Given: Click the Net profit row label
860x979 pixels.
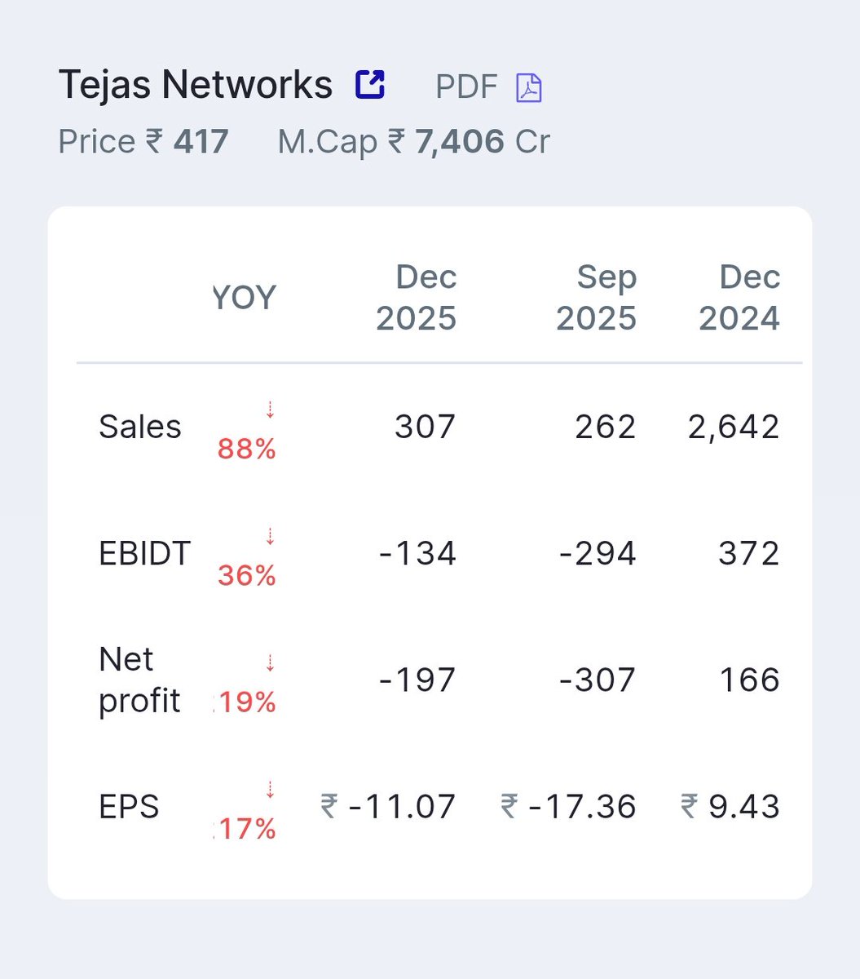Looking at the screenshot, I should [139, 680].
